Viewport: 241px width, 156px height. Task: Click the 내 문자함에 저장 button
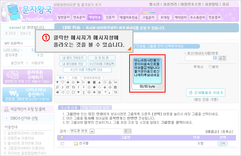[x=73, y=64]
